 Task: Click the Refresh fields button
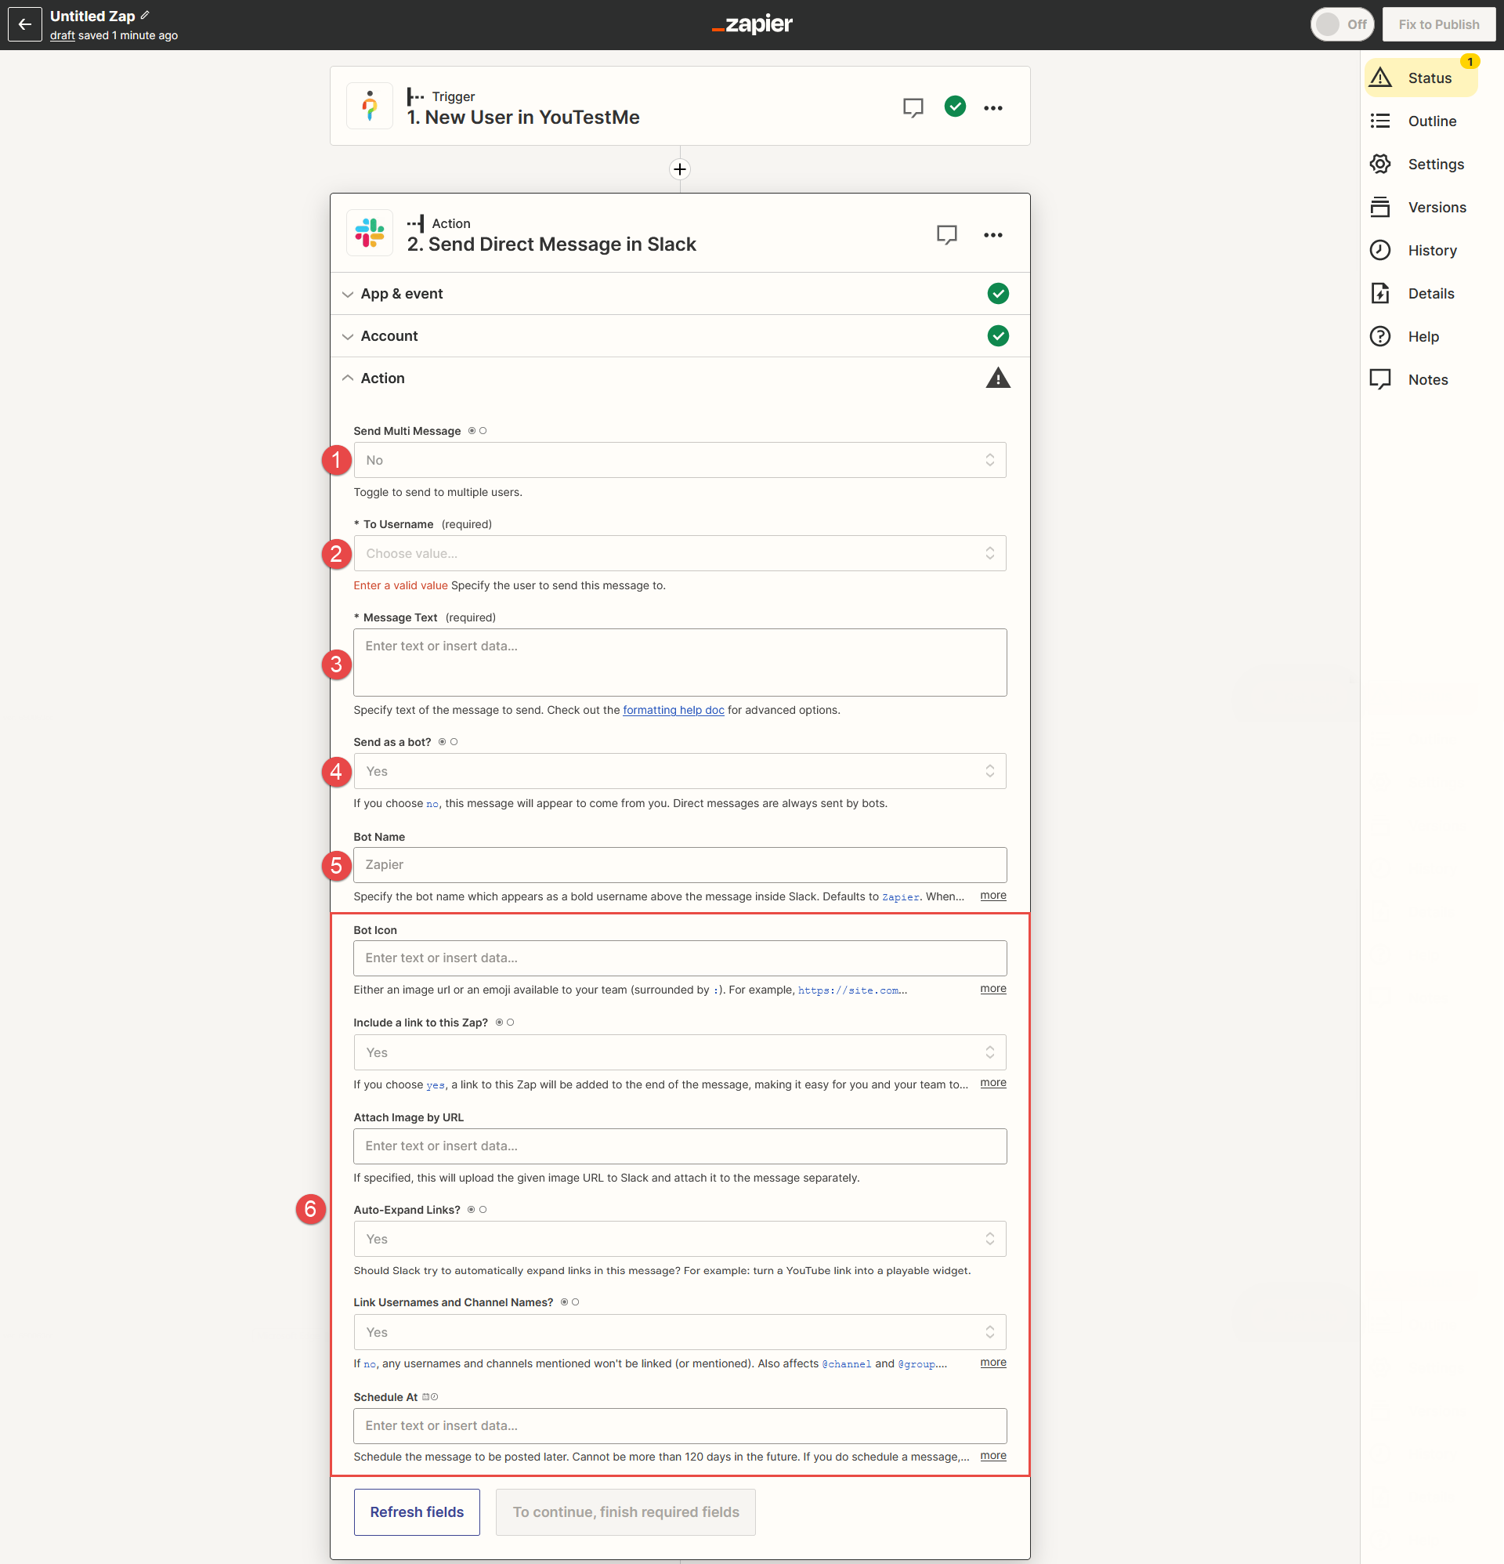pyautogui.click(x=418, y=1513)
